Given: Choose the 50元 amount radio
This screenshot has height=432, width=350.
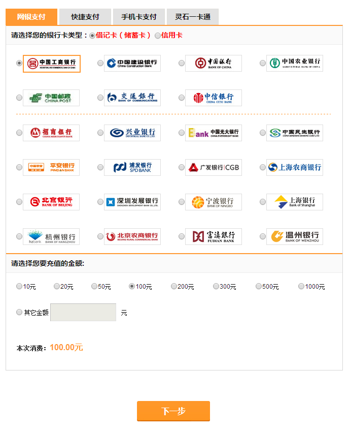Looking at the screenshot, I should [94, 286].
